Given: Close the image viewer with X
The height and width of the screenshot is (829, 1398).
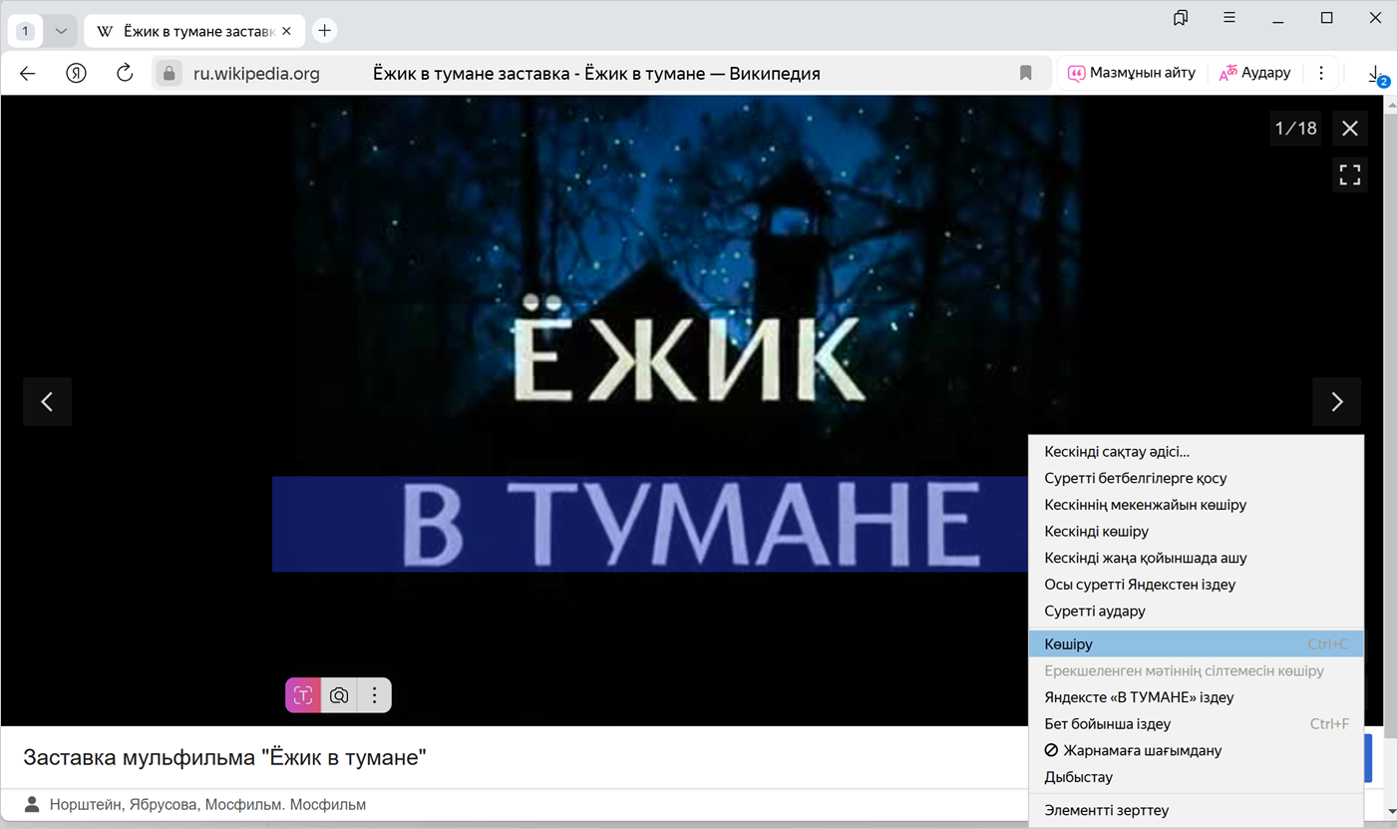Looking at the screenshot, I should [1349, 129].
